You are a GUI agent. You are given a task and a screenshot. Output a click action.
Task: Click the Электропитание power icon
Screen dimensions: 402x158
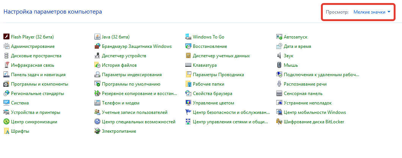[97, 131]
